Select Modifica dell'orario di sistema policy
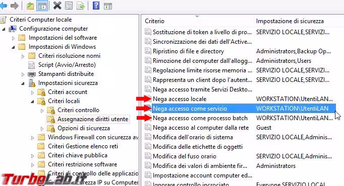 (193, 137)
